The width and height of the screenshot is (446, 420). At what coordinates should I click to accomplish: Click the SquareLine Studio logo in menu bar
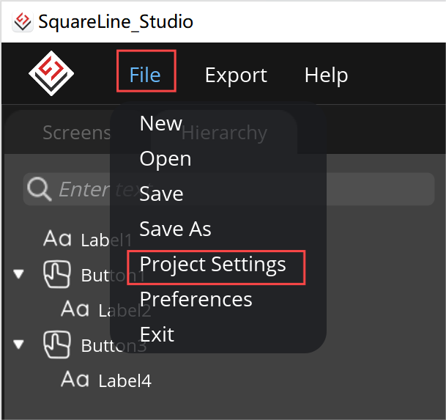pyautogui.click(x=51, y=73)
